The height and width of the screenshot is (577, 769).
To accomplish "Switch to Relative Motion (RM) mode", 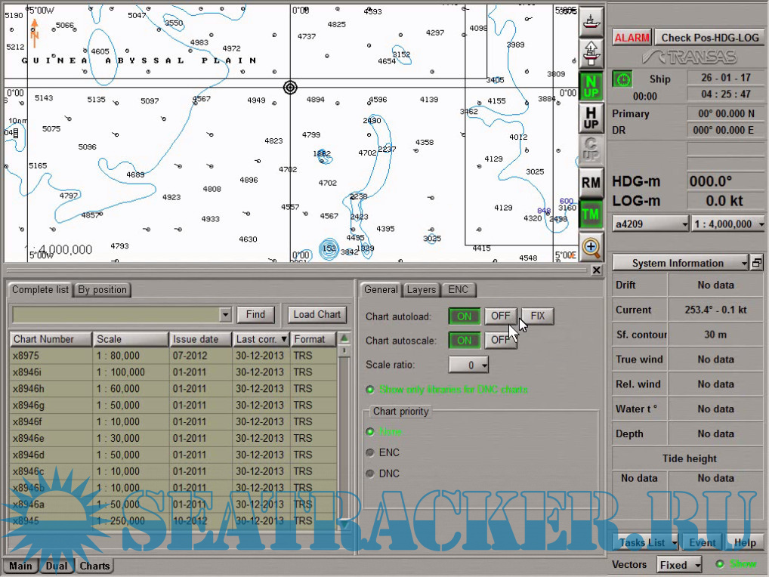I will (591, 182).
